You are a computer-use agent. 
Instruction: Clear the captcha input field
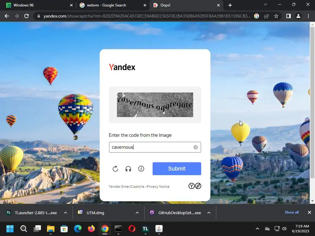pos(195,147)
